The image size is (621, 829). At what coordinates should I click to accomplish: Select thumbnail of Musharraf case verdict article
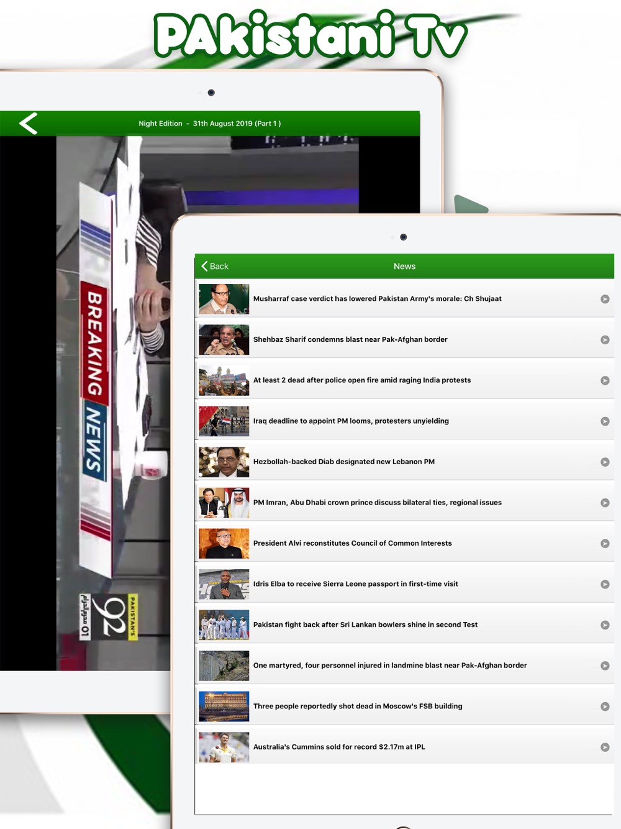pos(224,299)
